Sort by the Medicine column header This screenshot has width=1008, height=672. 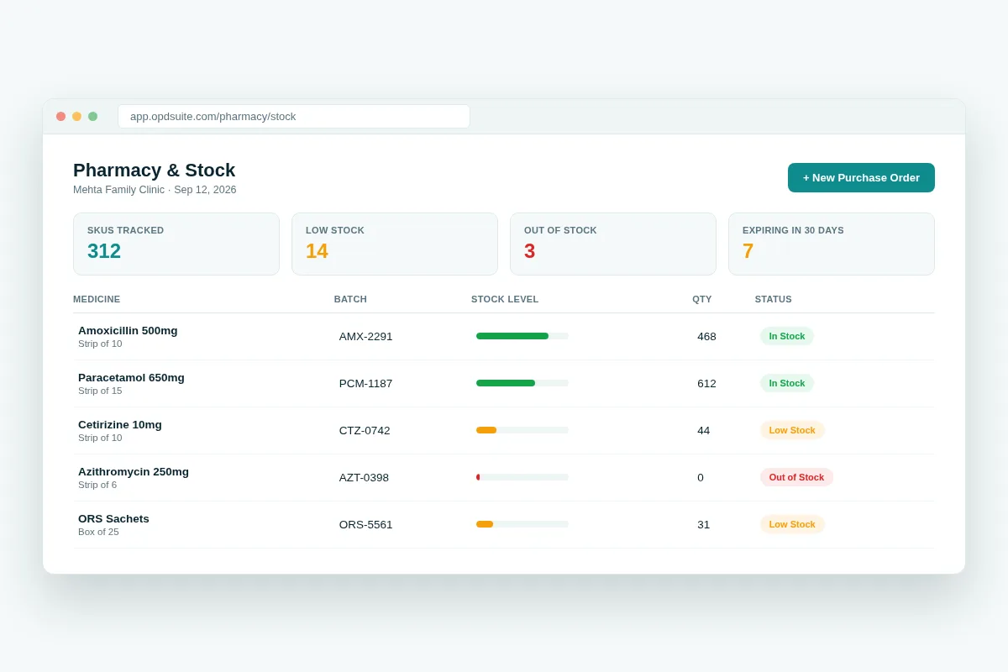coord(97,299)
